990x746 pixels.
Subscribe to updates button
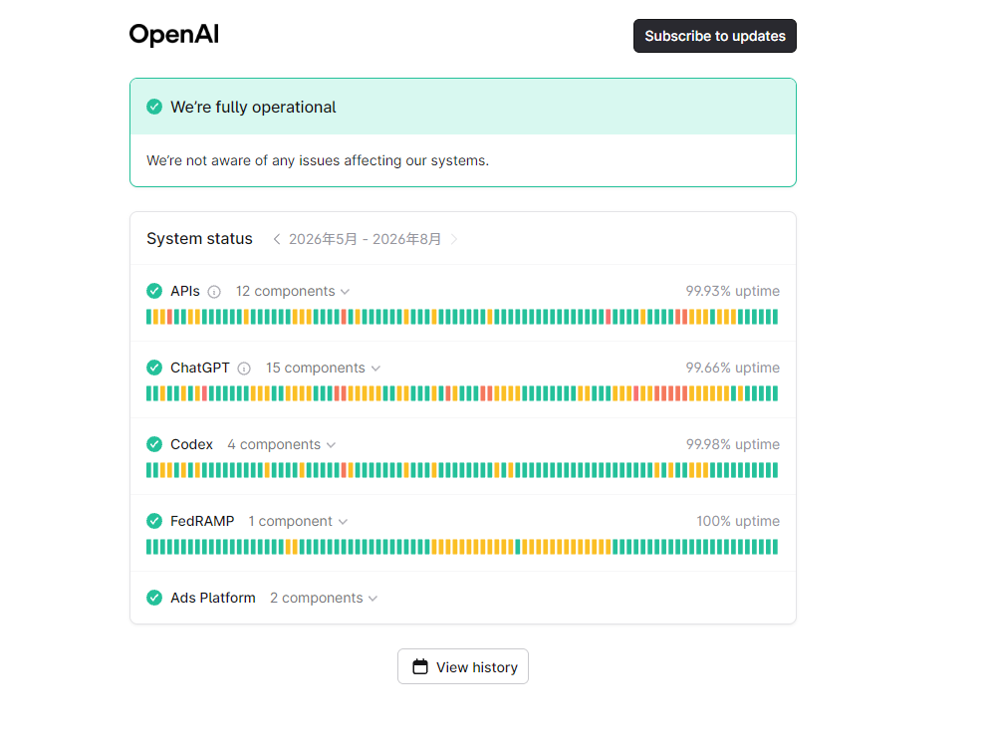click(715, 36)
